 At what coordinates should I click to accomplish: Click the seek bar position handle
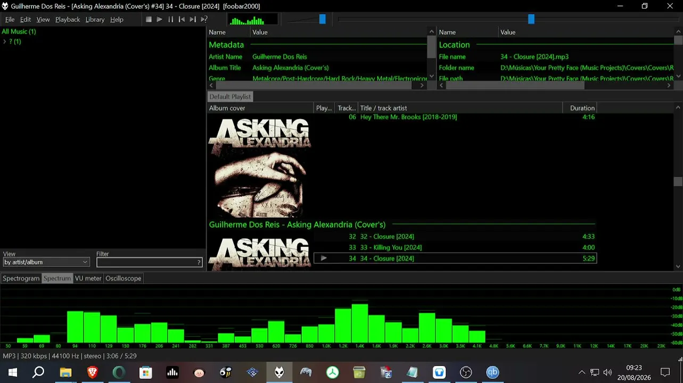pos(531,19)
